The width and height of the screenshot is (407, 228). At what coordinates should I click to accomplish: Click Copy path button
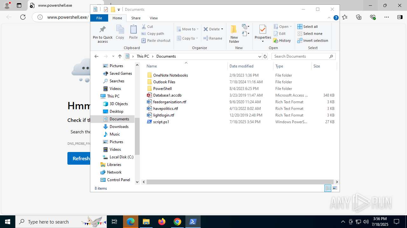tap(153, 34)
